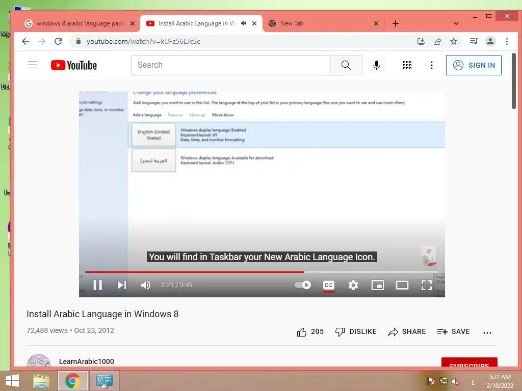
Task: Click Chrome icon in taskbar
Action: 72,381
